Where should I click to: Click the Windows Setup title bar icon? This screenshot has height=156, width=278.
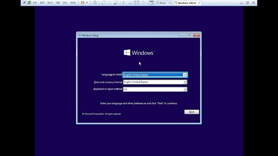79,36
